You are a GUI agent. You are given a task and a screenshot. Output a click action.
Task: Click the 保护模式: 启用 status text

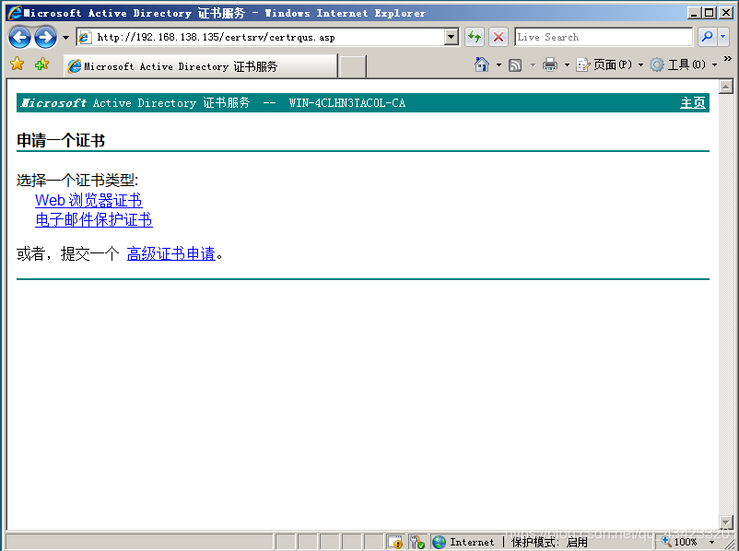[x=549, y=542]
